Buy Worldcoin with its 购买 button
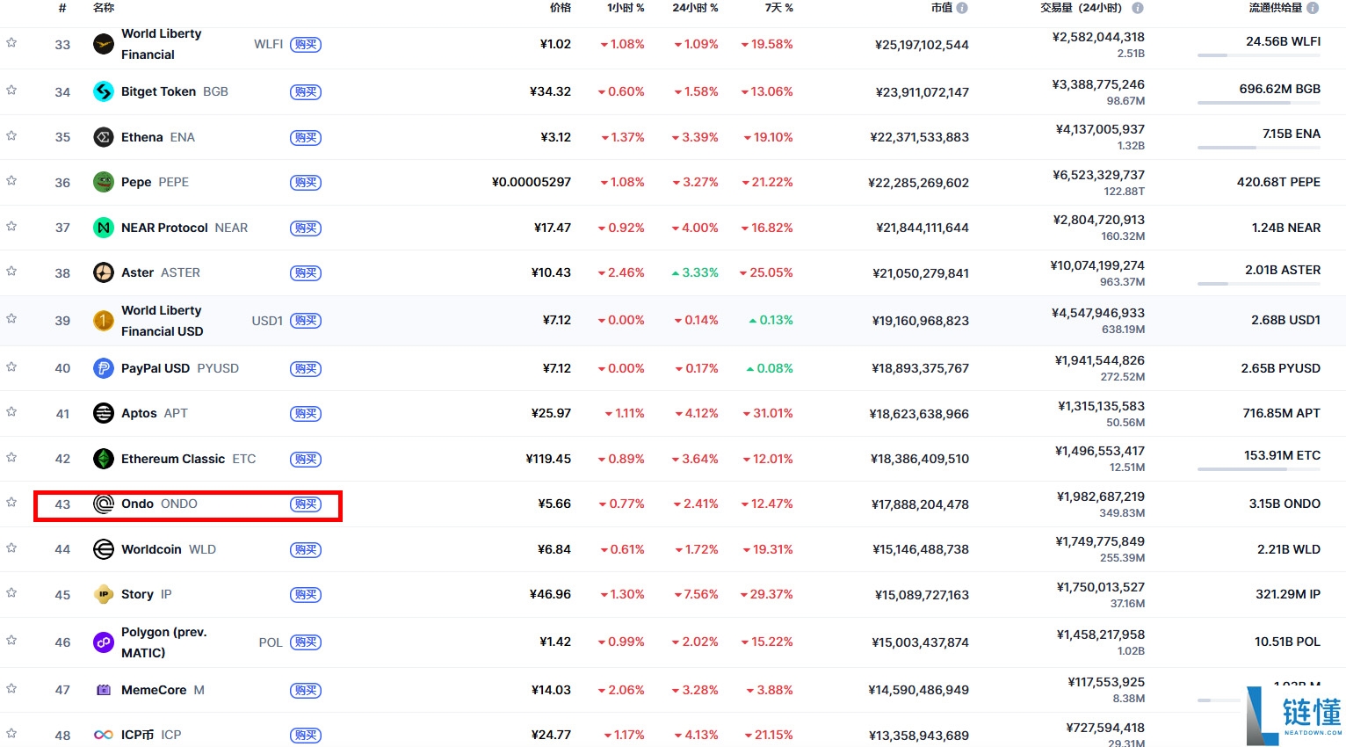 pos(306,550)
